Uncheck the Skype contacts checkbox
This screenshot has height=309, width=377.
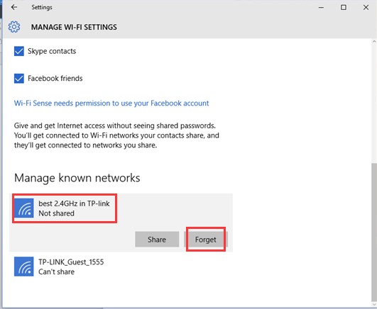[19, 51]
